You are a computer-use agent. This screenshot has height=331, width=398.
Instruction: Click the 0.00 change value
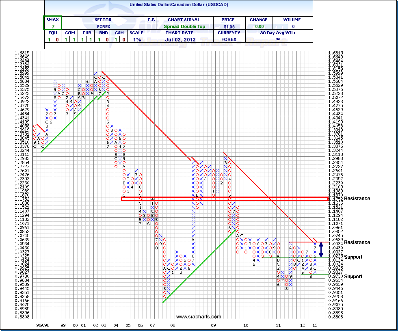click(x=258, y=26)
